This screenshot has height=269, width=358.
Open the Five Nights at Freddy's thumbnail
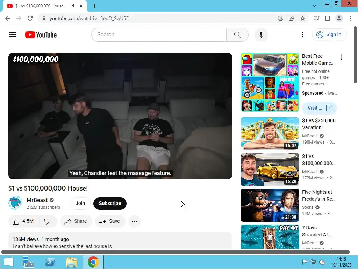(270, 205)
